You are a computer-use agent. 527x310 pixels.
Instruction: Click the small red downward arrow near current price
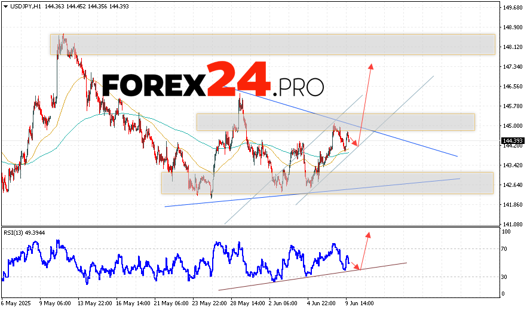tap(354, 142)
